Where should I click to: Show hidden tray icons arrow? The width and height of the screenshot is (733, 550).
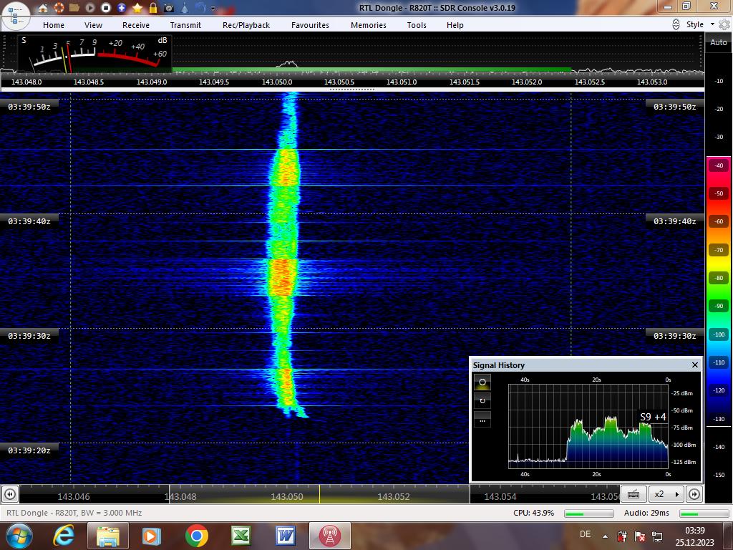(605, 536)
